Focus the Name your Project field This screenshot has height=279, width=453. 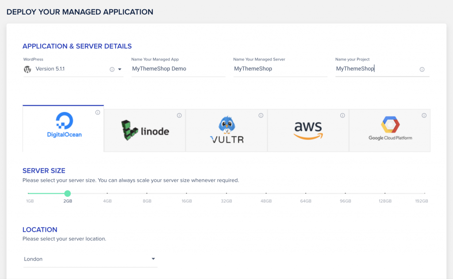(382, 69)
